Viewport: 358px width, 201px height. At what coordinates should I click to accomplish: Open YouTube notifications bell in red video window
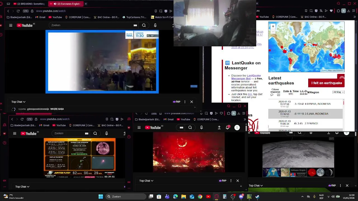[228, 128]
